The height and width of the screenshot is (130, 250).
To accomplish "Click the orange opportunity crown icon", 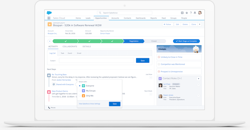I will (49, 24).
